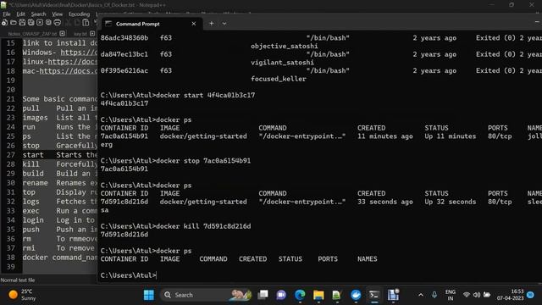The width and height of the screenshot is (542, 305).
Task: Open the Search menu in Notepad++
Action: click(38, 14)
